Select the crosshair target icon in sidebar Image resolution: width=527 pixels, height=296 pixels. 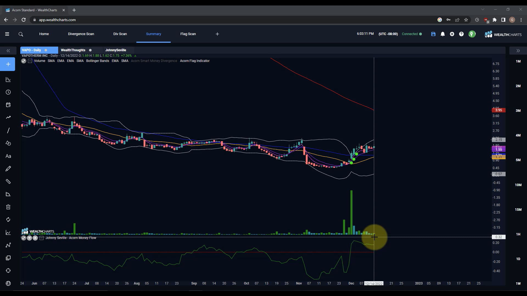8,271
